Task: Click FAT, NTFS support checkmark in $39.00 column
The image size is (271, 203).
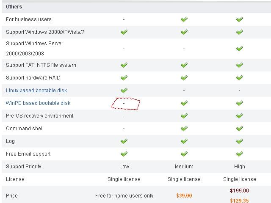Action: (184, 65)
